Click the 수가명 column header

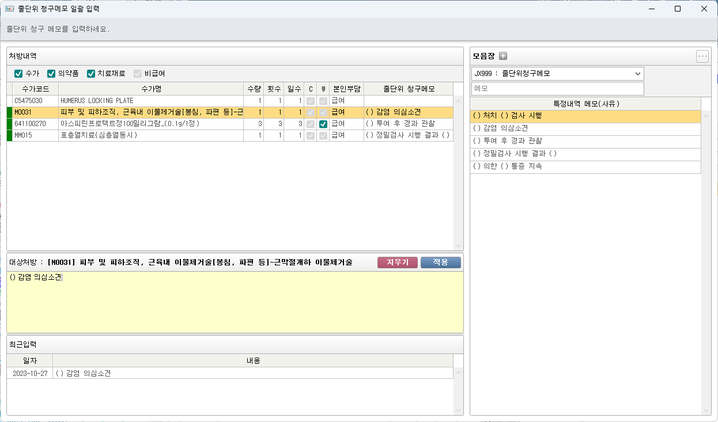(x=151, y=89)
